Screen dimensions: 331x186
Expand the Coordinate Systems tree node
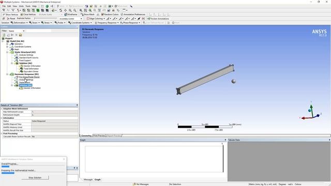pyautogui.click(x=7, y=47)
